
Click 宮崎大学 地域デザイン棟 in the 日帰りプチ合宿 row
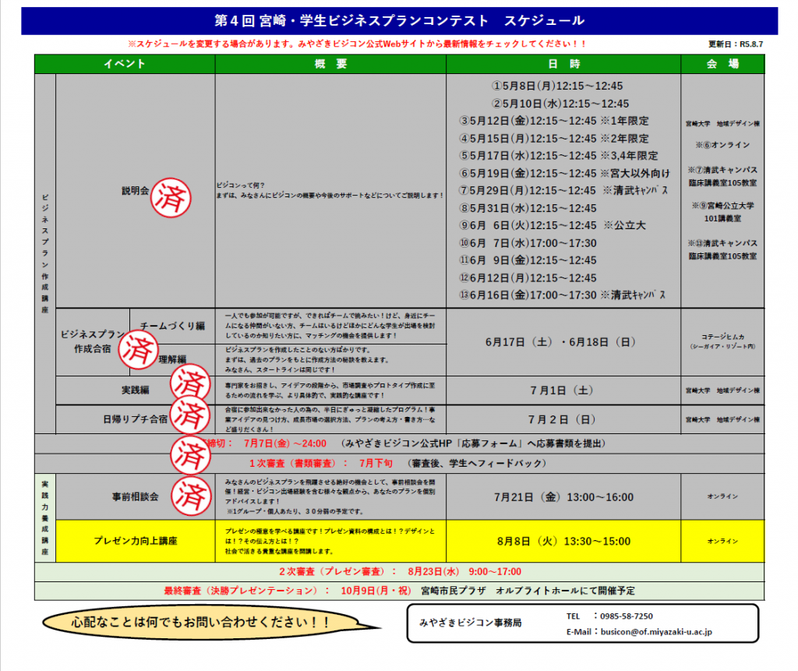point(722,419)
